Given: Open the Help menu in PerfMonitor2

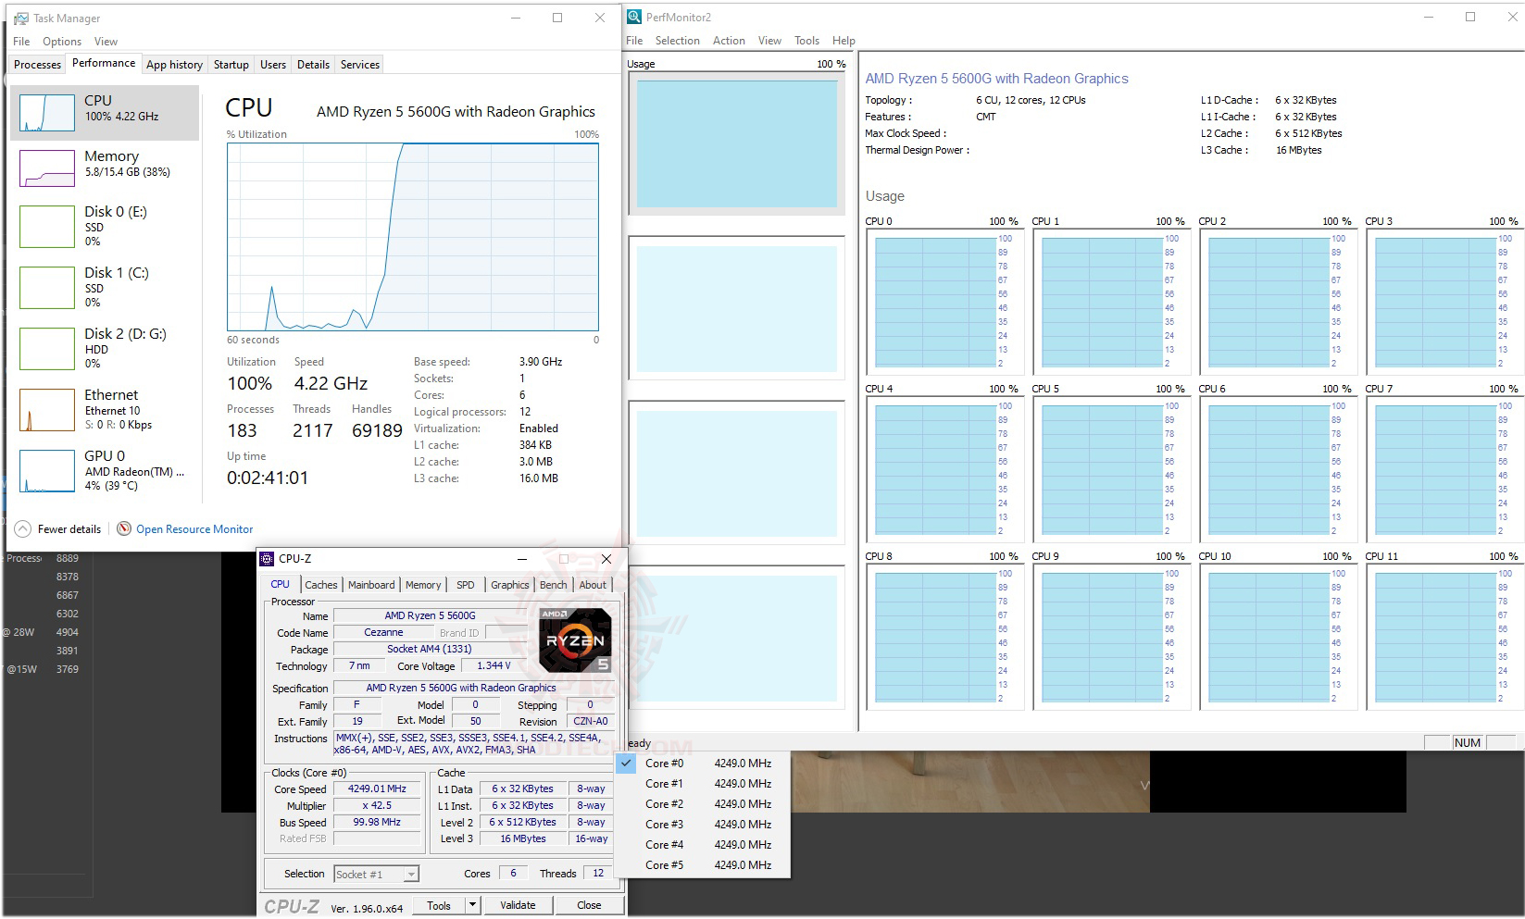Looking at the screenshot, I should click(x=844, y=41).
